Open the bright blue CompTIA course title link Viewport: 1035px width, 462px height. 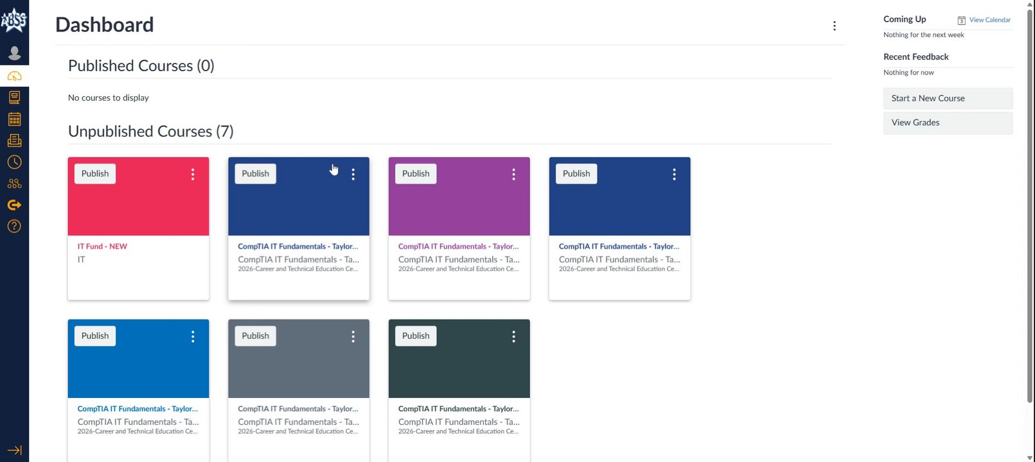click(x=137, y=409)
